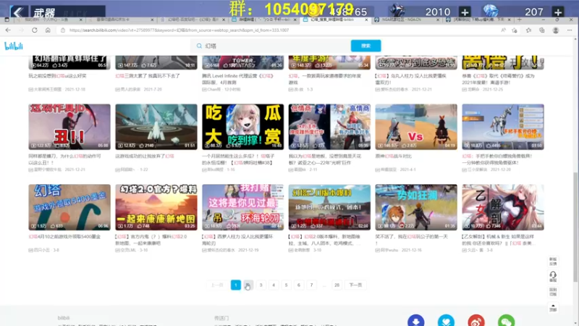
Task: Click the magnifier icon in the search box
Action: [x=199, y=46]
